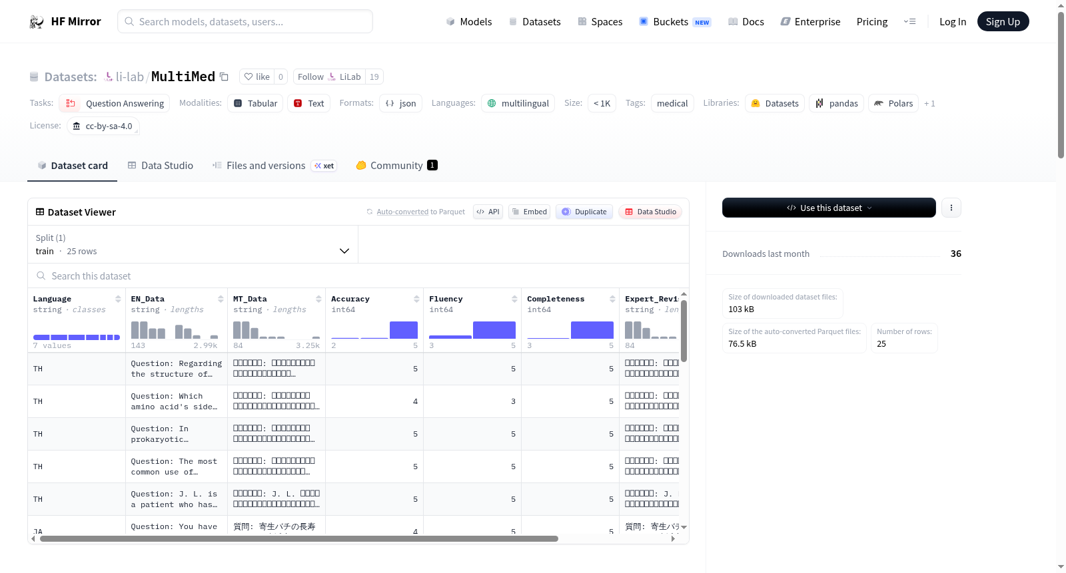Switch to Files and versions tab
Image resolution: width=1066 pixels, height=573 pixels.
click(x=274, y=166)
